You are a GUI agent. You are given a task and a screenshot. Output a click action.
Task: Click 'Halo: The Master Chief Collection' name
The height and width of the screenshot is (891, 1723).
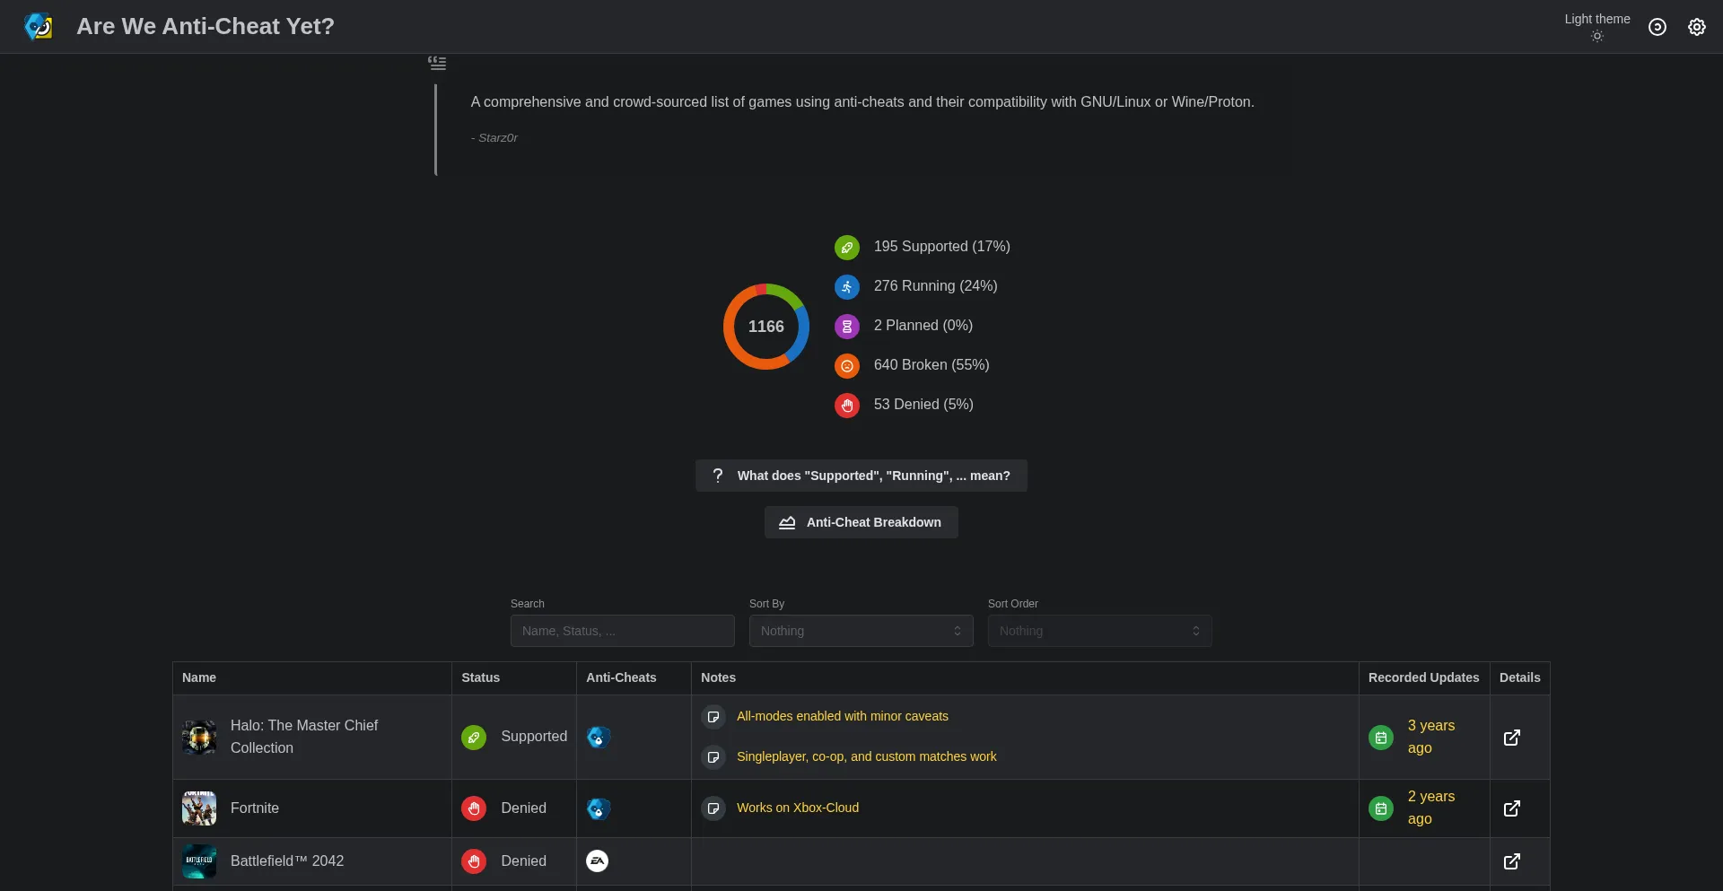[304, 737]
